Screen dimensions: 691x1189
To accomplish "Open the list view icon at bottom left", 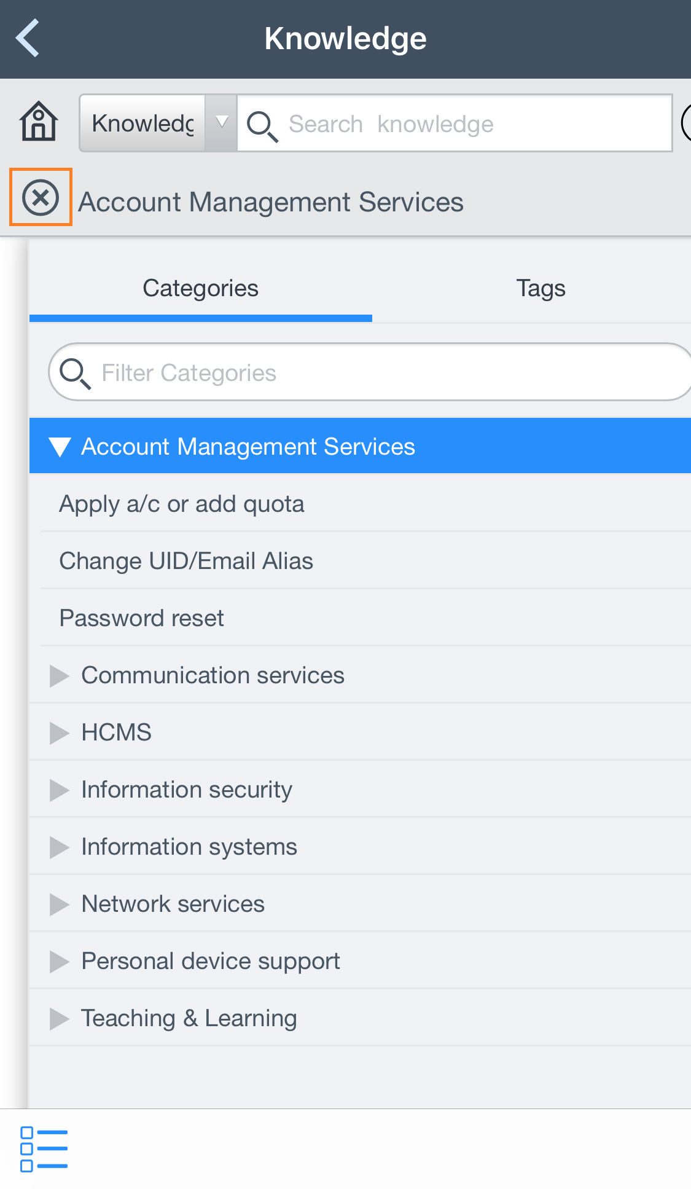I will tap(43, 1148).
